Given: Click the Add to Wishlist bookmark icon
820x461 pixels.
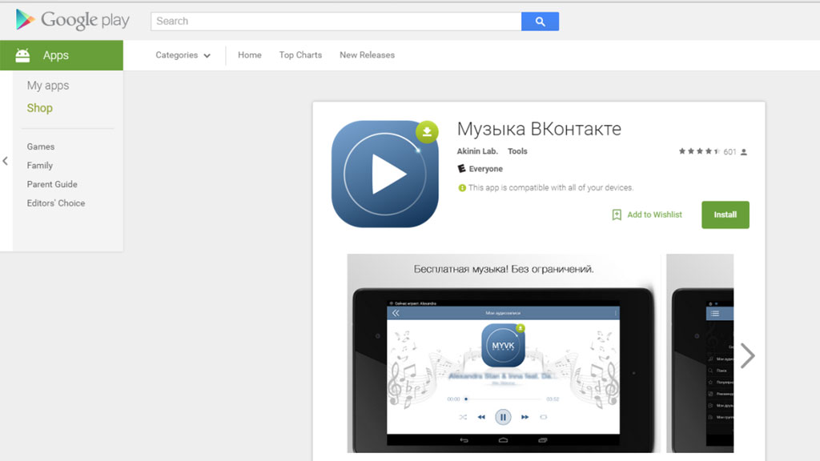Looking at the screenshot, I should 617,214.
